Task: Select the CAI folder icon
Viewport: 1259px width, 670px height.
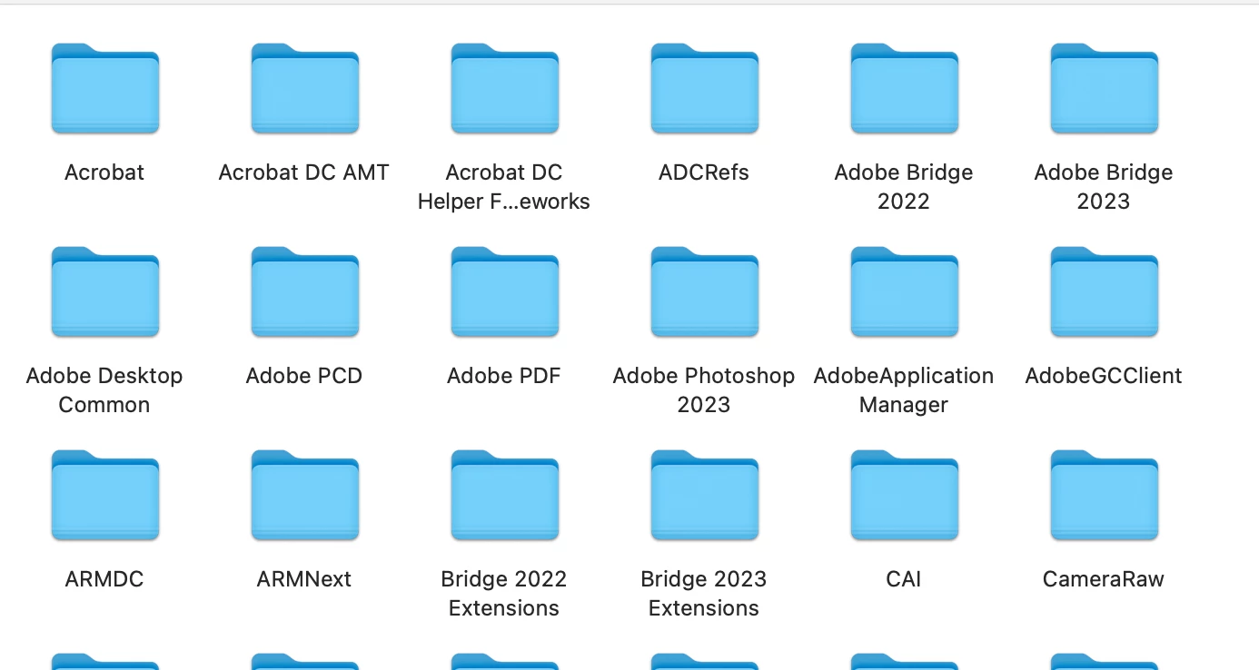Action: coord(904,495)
